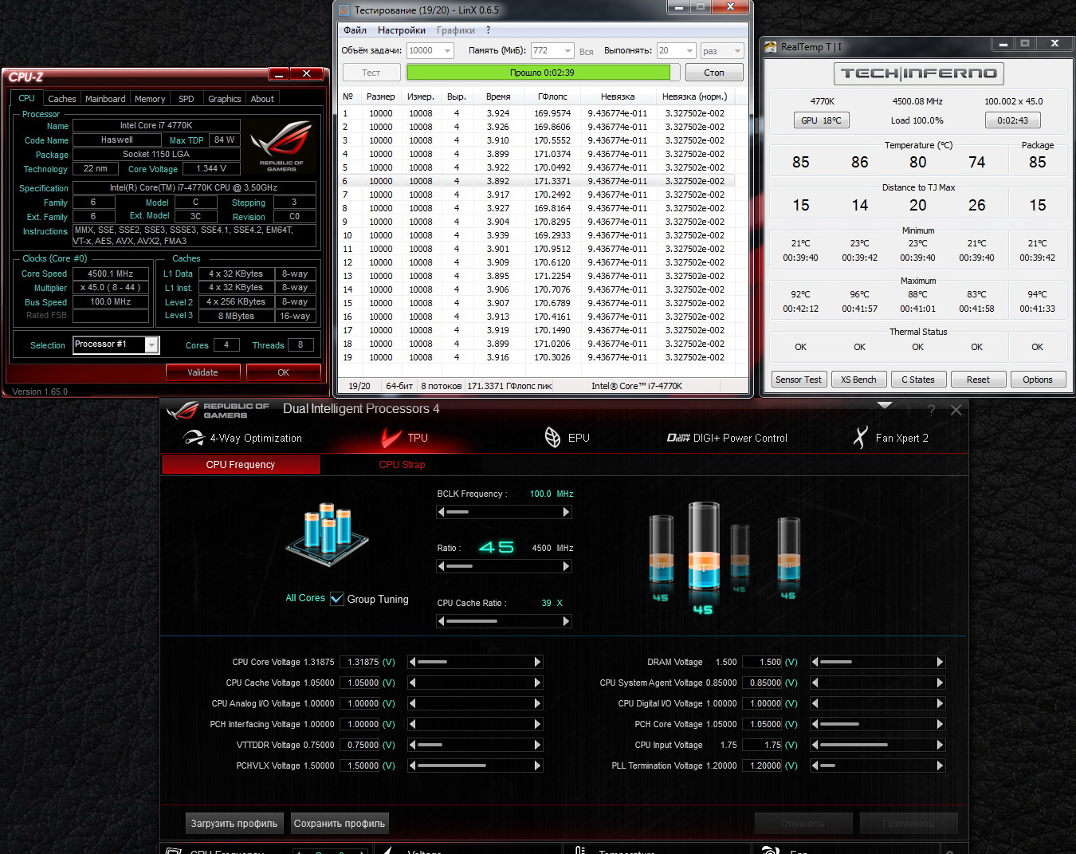Raise DRAM Voltage with the right arrow
This screenshot has height=854, width=1076.
click(x=941, y=662)
